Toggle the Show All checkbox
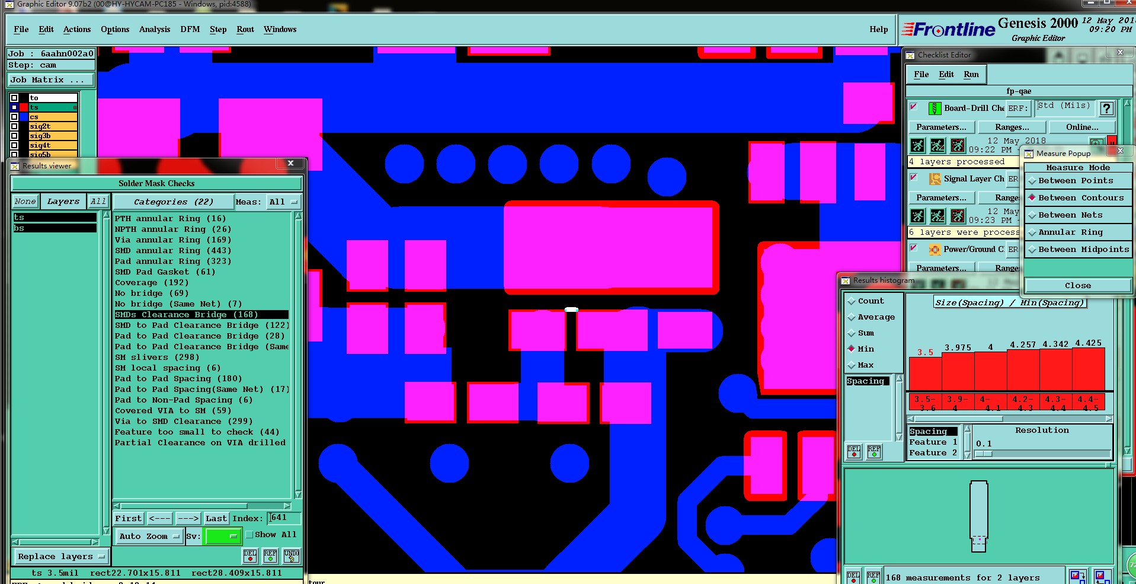Viewport: 1136px width, 584px height. pyautogui.click(x=249, y=535)
